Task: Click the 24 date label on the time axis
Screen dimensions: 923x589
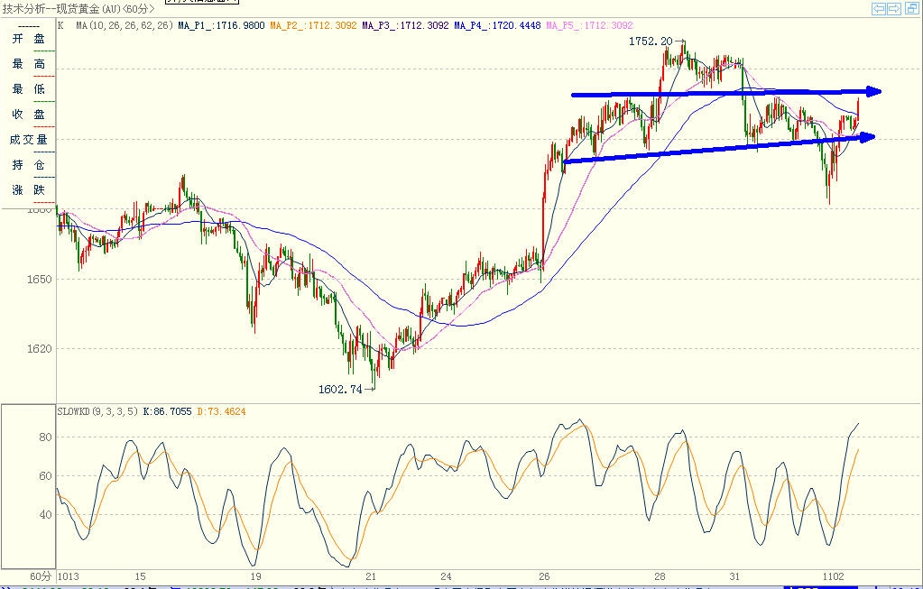Action: coord(447,576)
